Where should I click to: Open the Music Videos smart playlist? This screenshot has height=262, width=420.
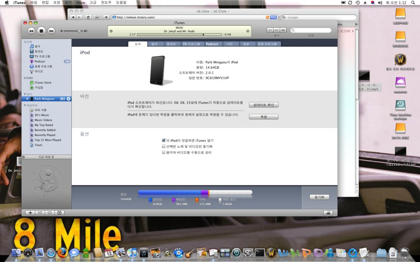(x=41, y=120)
